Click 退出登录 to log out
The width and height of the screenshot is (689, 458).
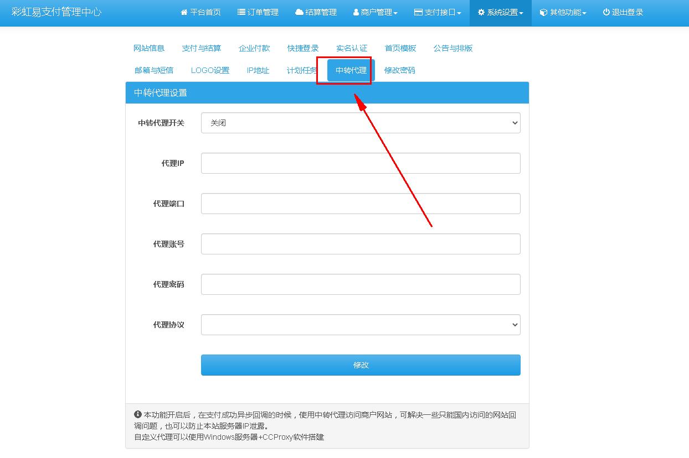[623, 13]
